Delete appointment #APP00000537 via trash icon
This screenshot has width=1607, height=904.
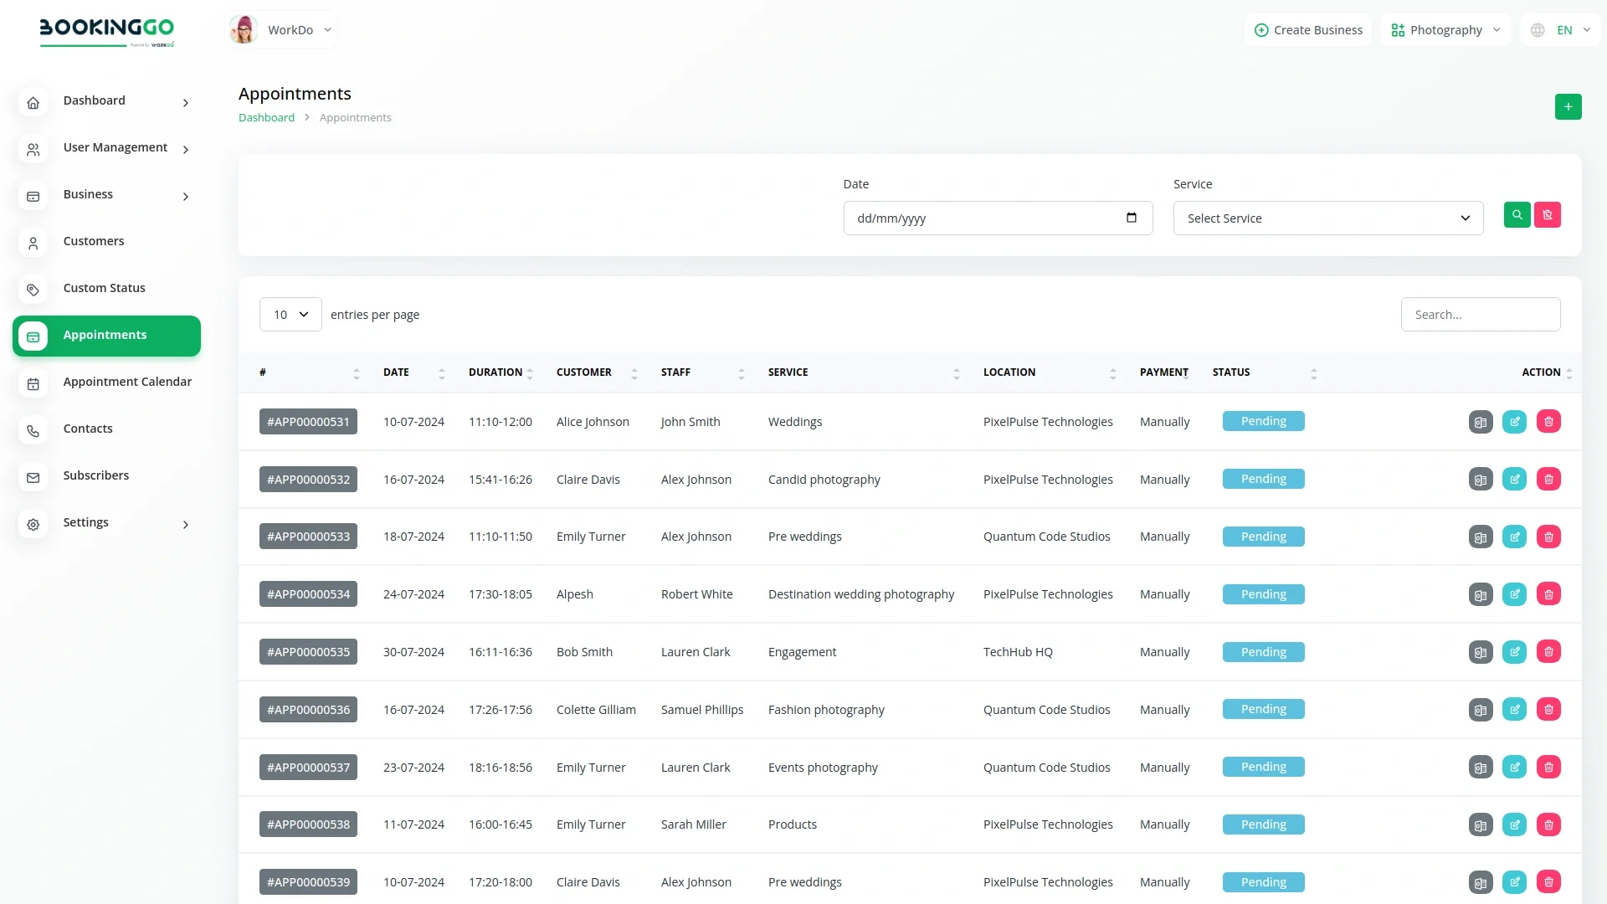tap(1548, 767)
